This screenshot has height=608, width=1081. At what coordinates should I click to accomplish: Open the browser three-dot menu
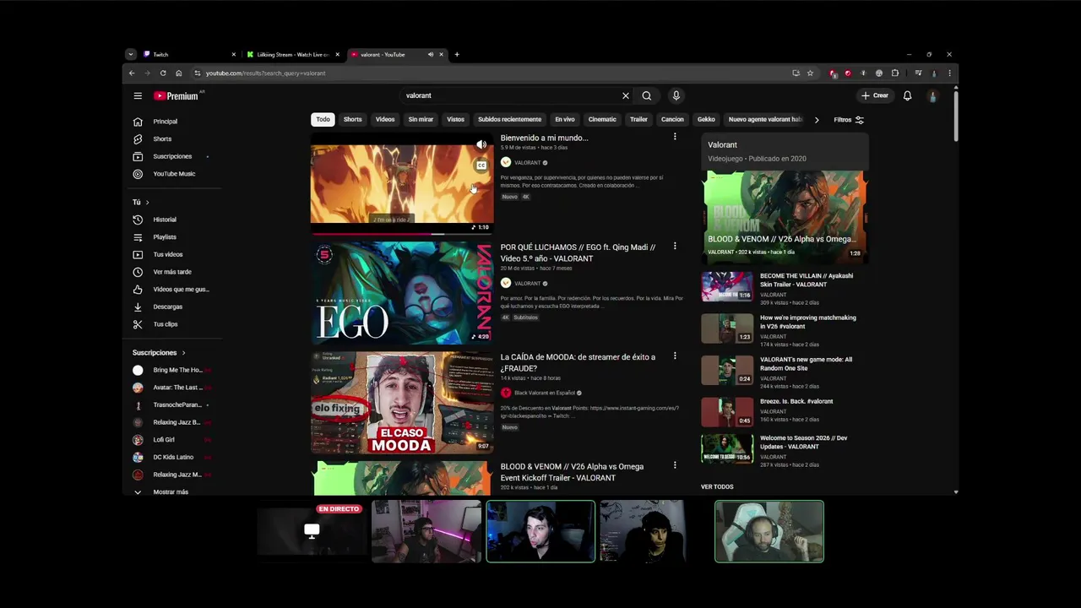[949, 73]
